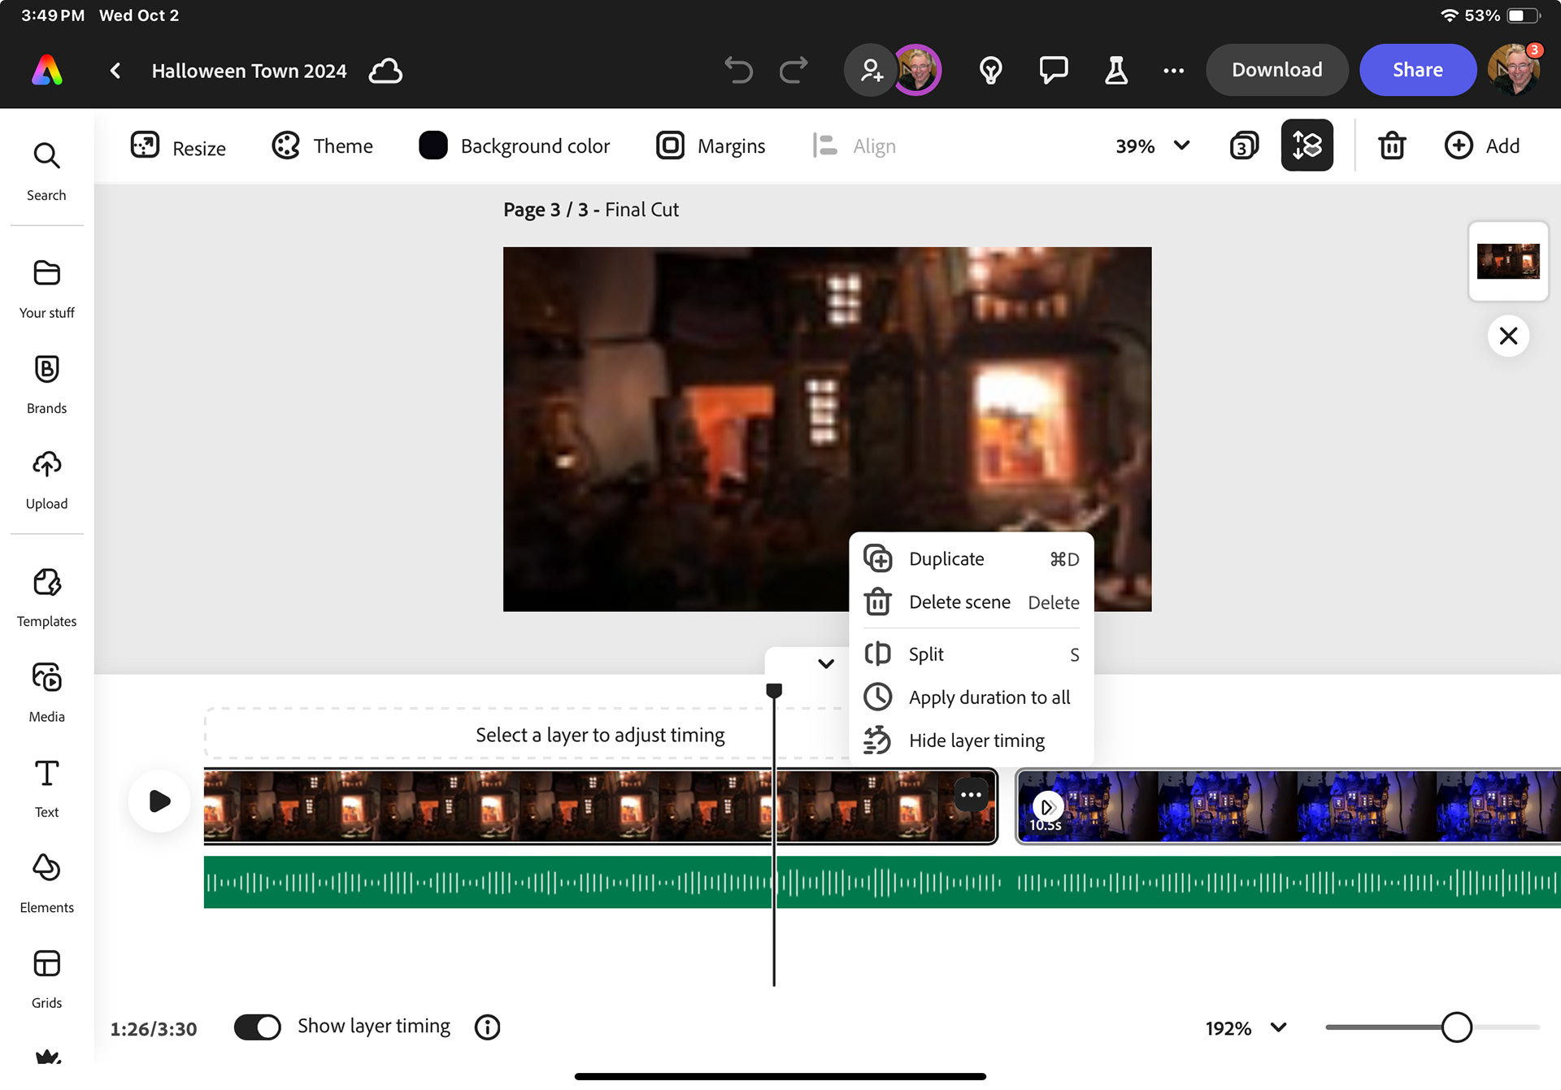This screenshot has height=1090, width=1561.
Task: Open the beaker labs icon
Action: point(1116,71)
